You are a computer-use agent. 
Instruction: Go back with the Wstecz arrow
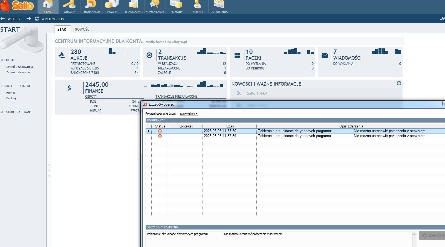point(11,19)
